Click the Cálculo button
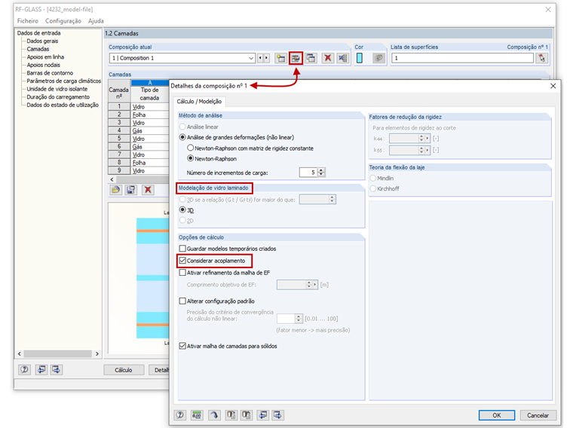 pos(124,370)
